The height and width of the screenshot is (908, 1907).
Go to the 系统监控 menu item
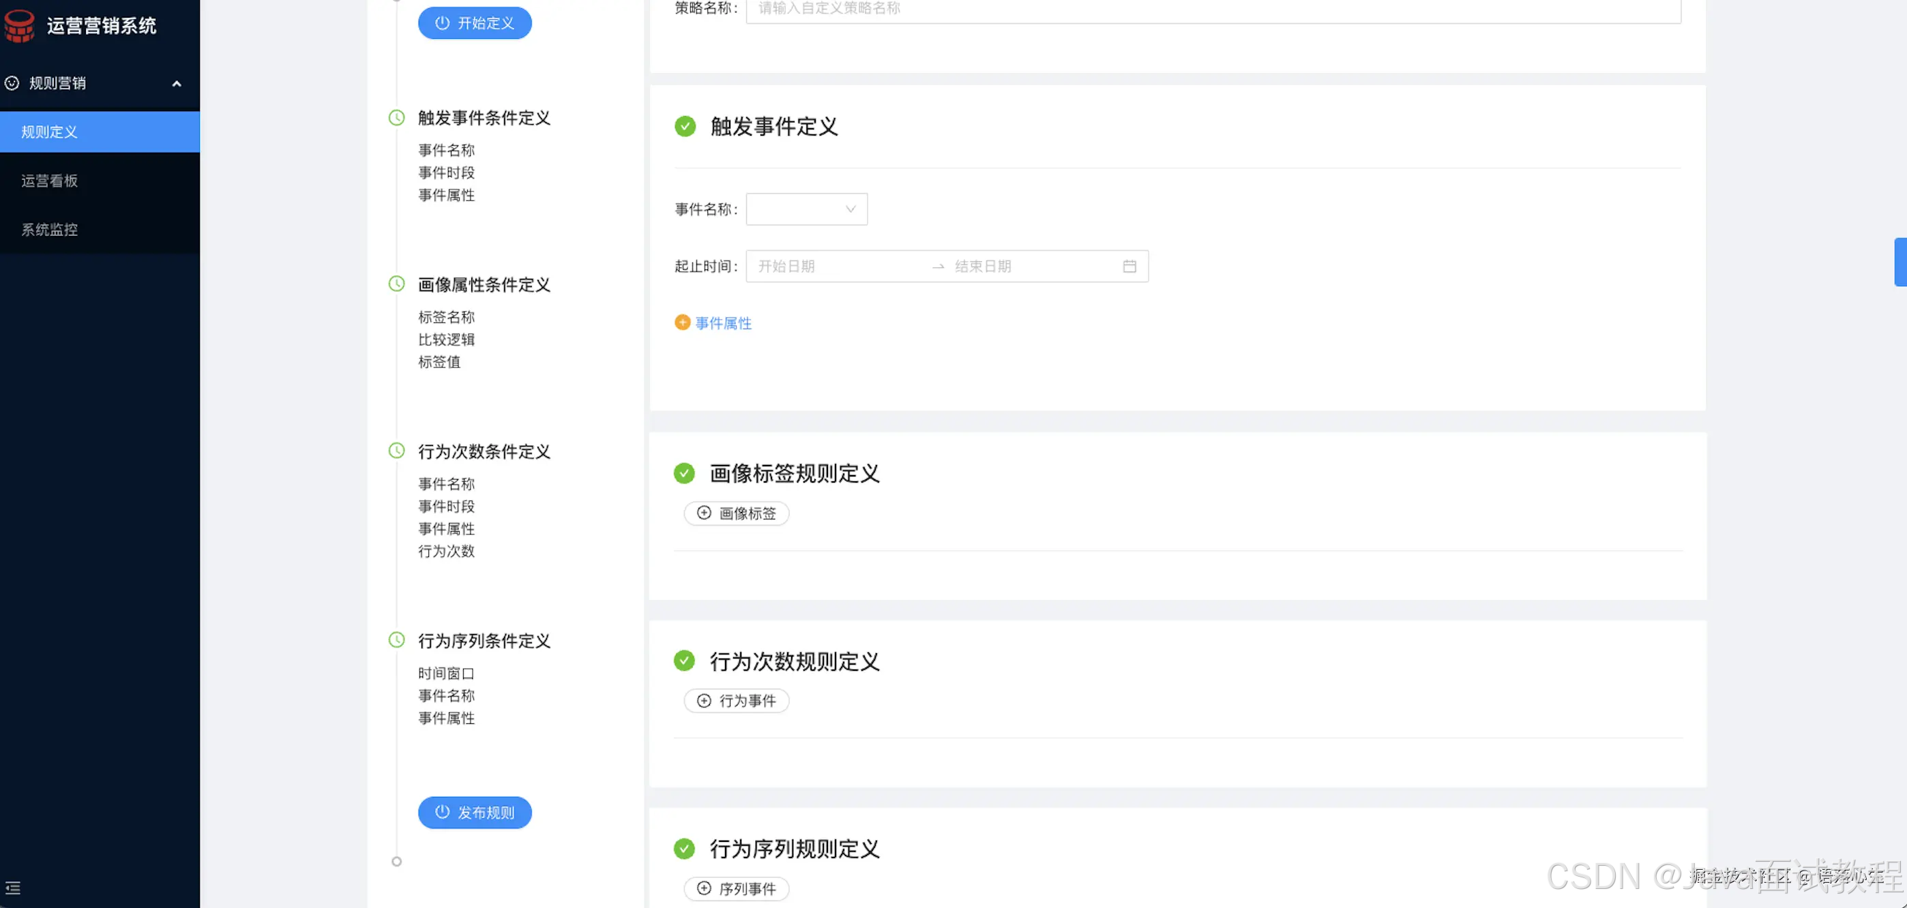(x=50, y=230)
